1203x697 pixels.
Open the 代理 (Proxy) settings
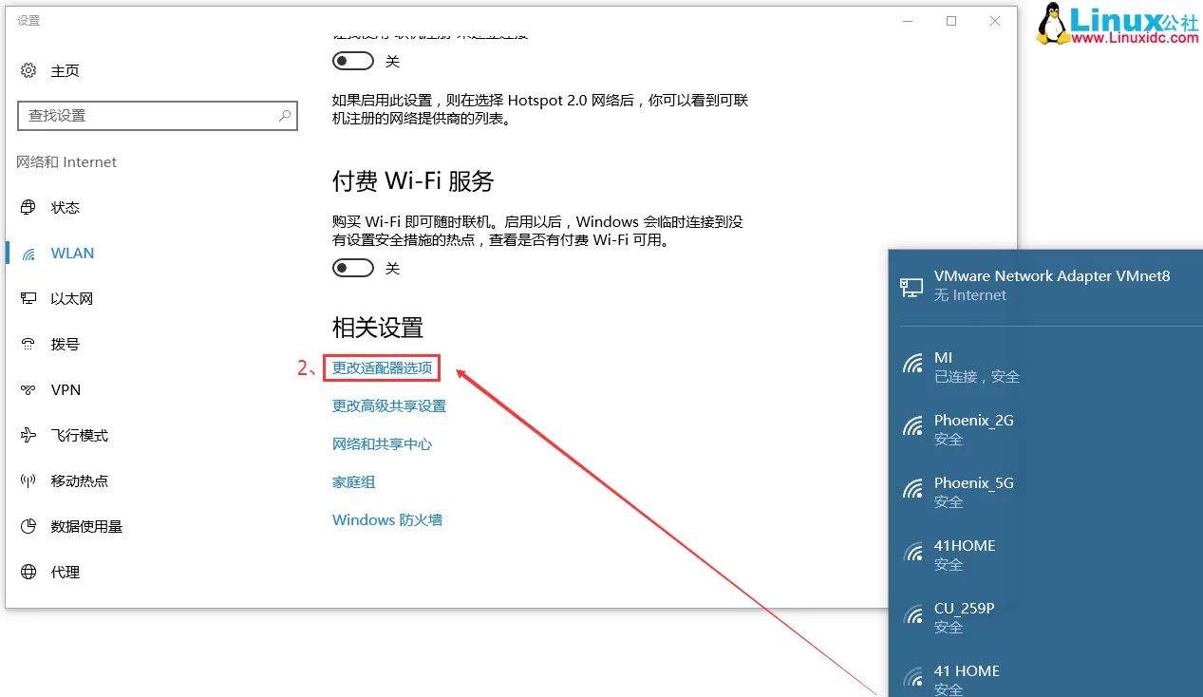pos(63,572)
